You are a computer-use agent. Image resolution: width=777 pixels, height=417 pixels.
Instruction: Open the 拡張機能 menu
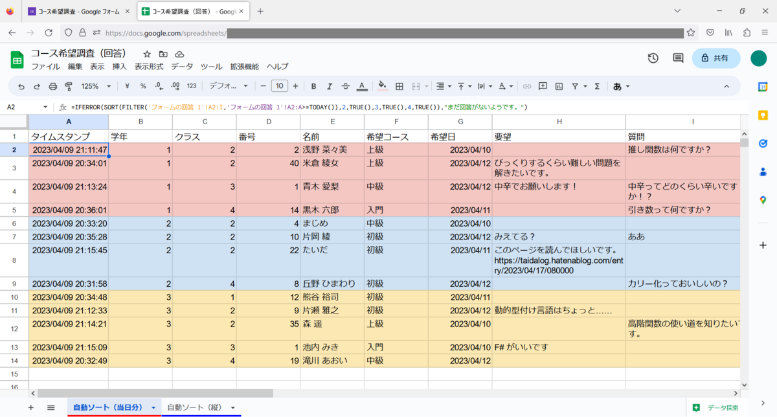tap(244, 67)
